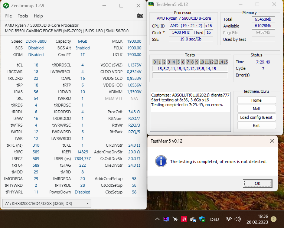This screenshot has width=284, height=228.
Task: Show hidden tray icons chevron
Action: point(157,219)
